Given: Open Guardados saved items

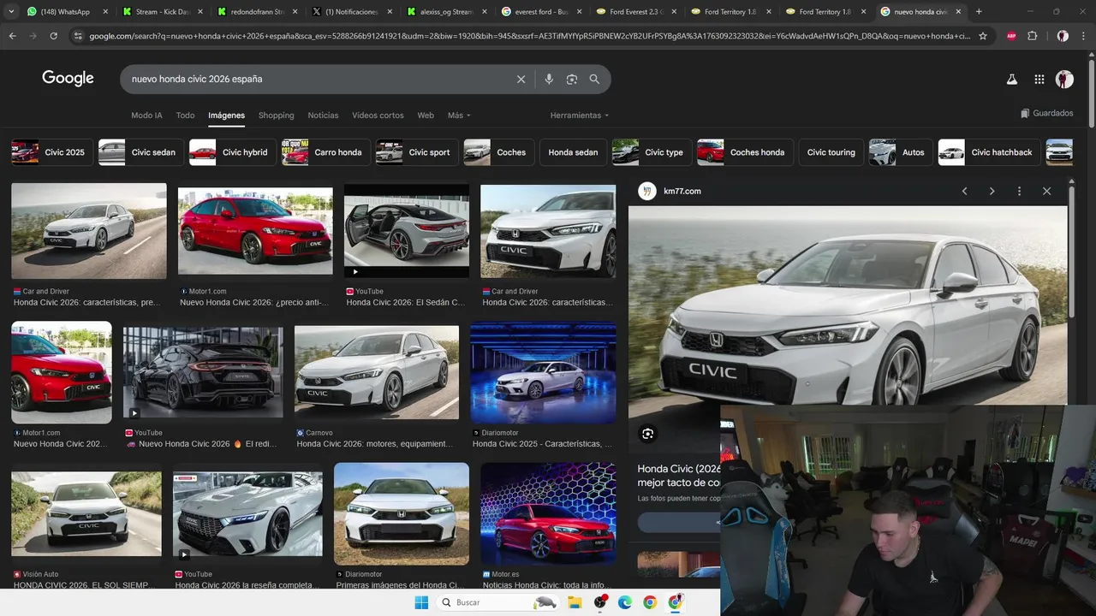Looking at the screenshot, I should point(1046,113).
